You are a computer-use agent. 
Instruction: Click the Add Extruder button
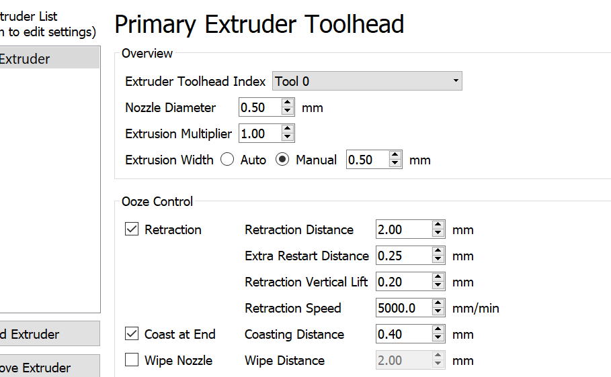click(x=50, y=333)
